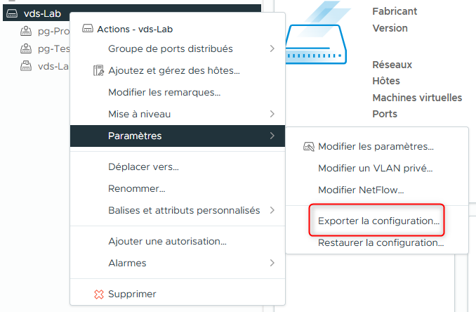Click the pg-Tes port group icon
476x312 pixels.
(x=25, y=49)
